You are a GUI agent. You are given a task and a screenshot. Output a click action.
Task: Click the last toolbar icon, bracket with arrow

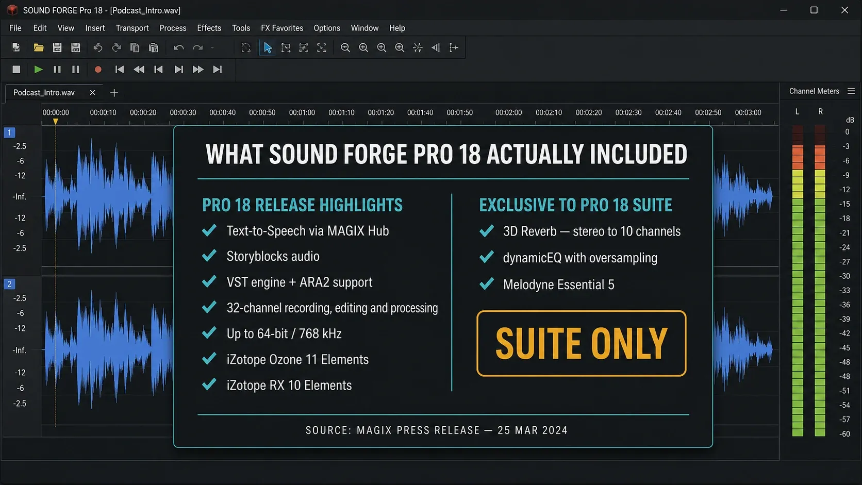click(454, 47)
